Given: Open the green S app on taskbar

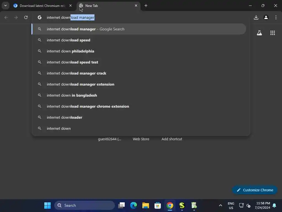Looking at the screenshot, I should [x=182, y=205].
